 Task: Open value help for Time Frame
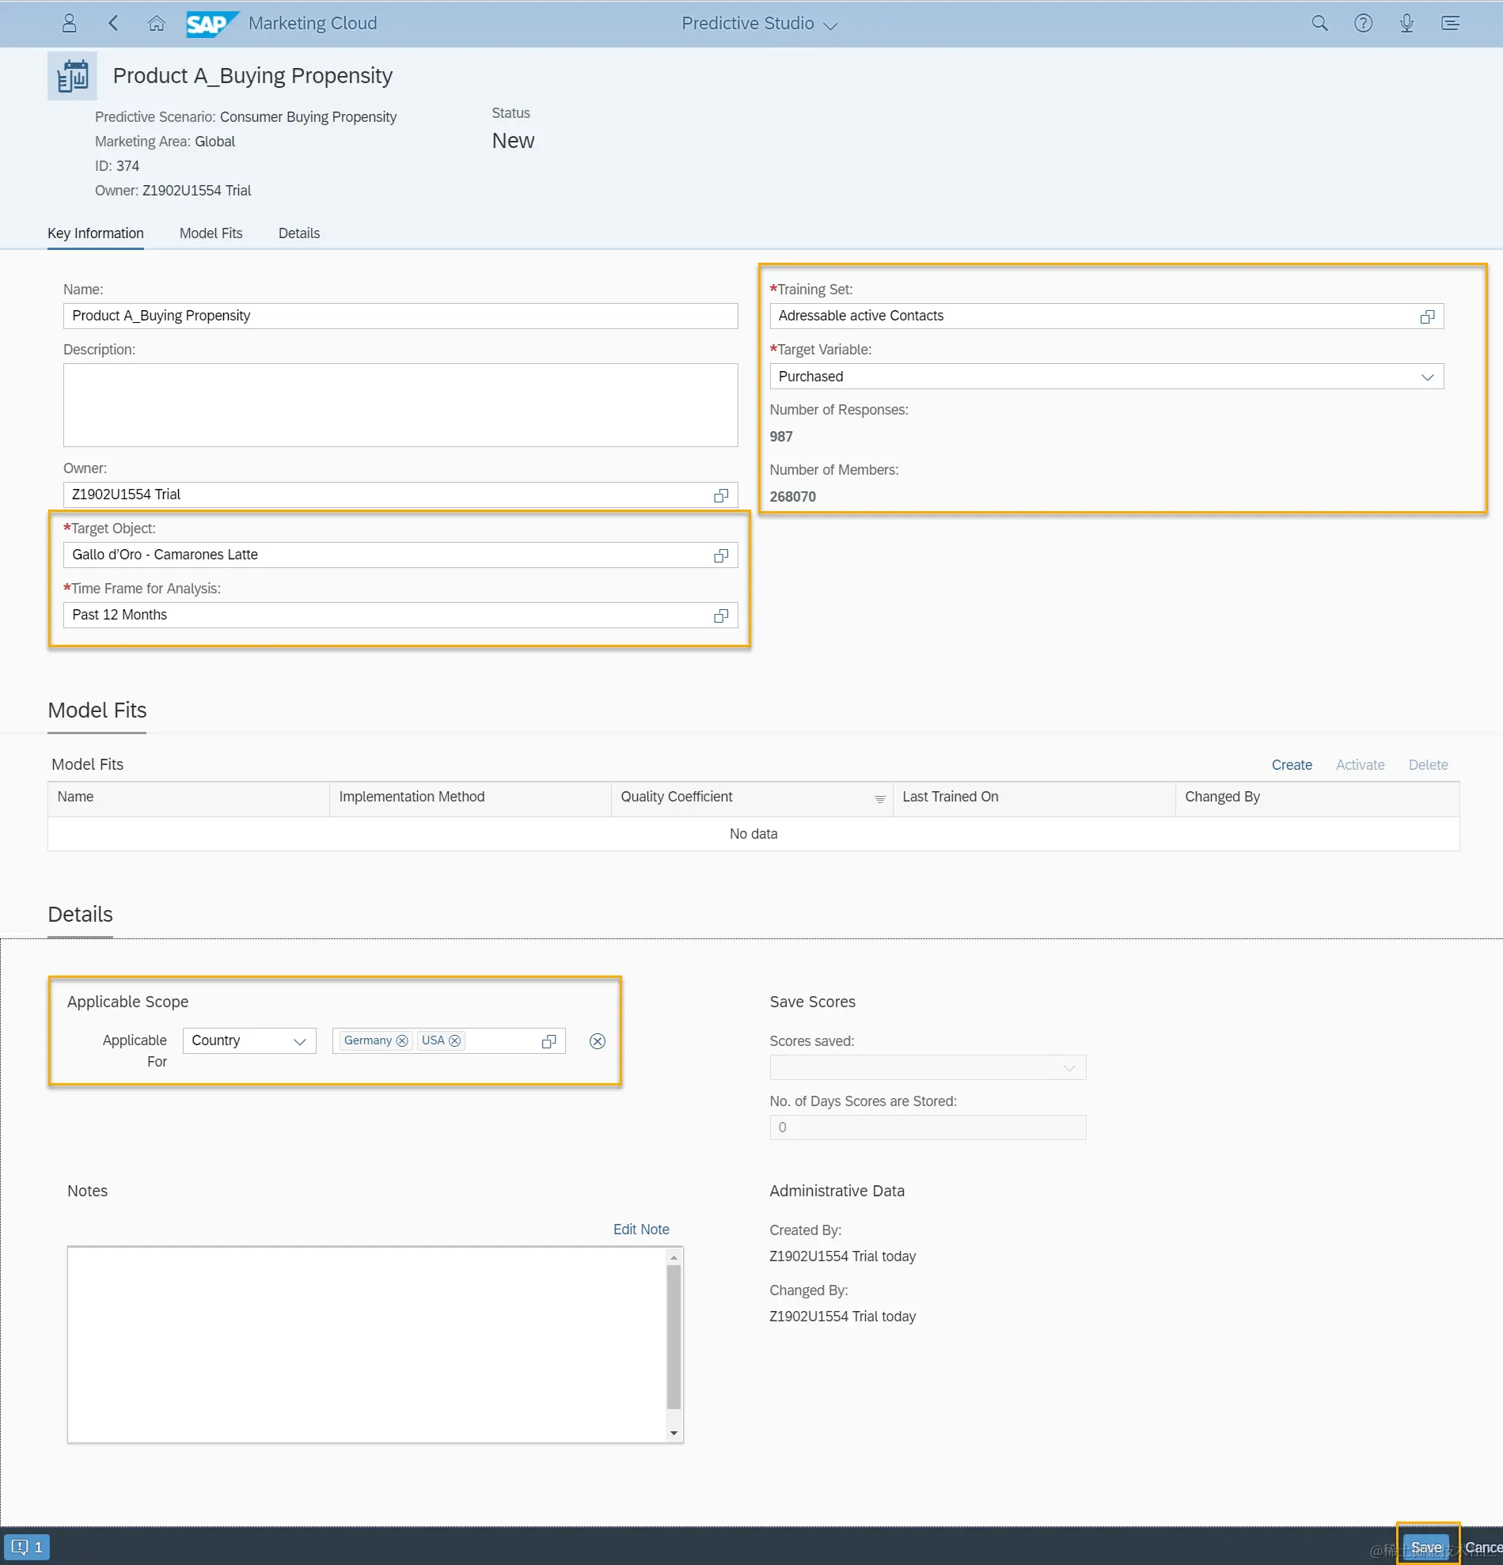click(721, 616)
